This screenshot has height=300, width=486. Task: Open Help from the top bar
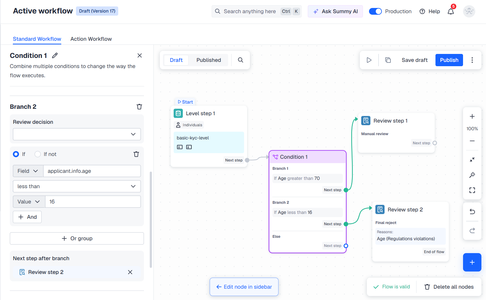(430, 11)
